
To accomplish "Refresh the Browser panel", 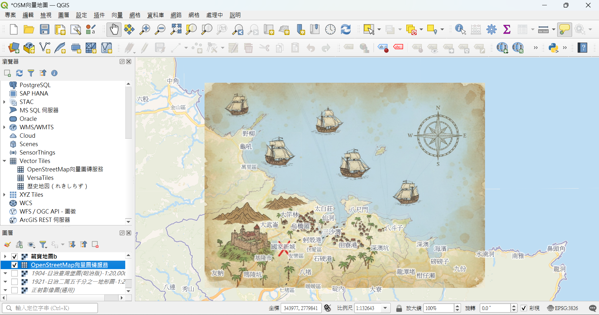I will tap(19, 73).
